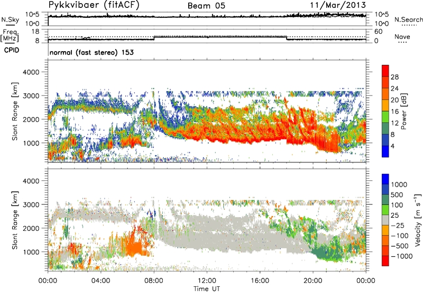Select the bright blue bottom Power swatch
Screen dimensions: 423x292
click(385, 151)
